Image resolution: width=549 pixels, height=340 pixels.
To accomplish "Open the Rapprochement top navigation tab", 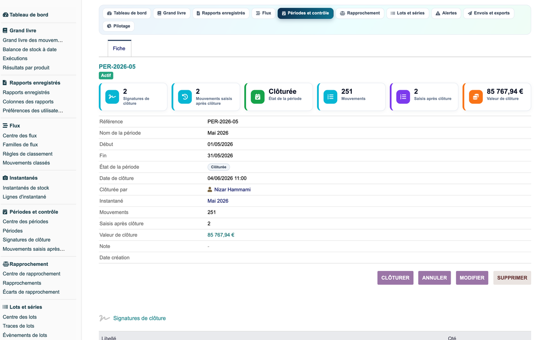I will tap(360, 13).
